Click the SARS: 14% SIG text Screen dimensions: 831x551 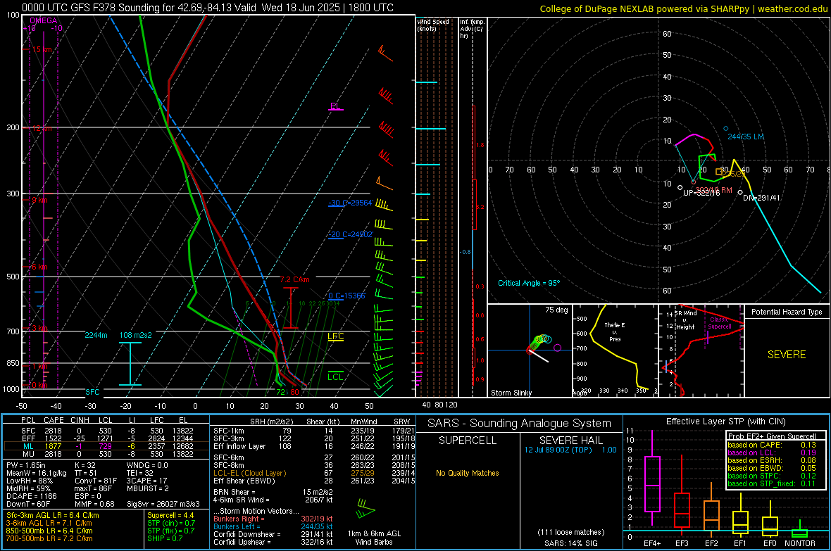click(x=570, y=543)
